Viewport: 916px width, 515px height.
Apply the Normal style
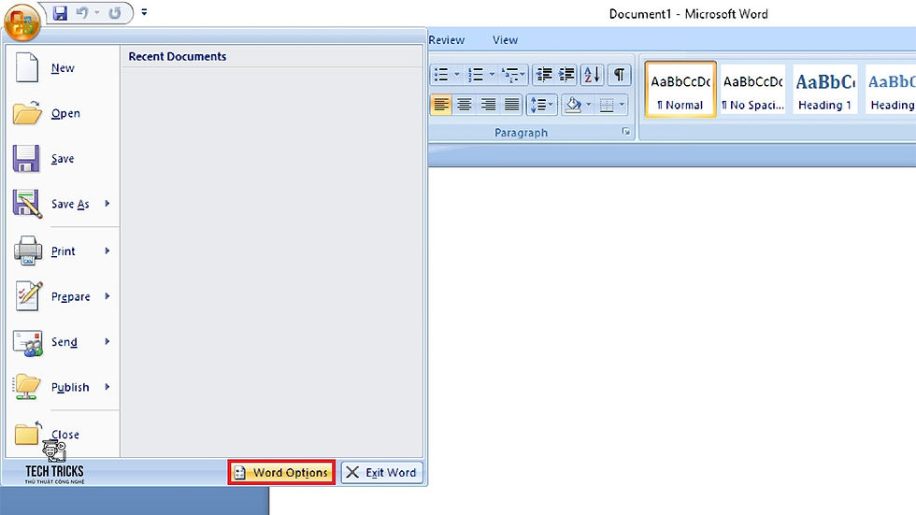(680, 90)
